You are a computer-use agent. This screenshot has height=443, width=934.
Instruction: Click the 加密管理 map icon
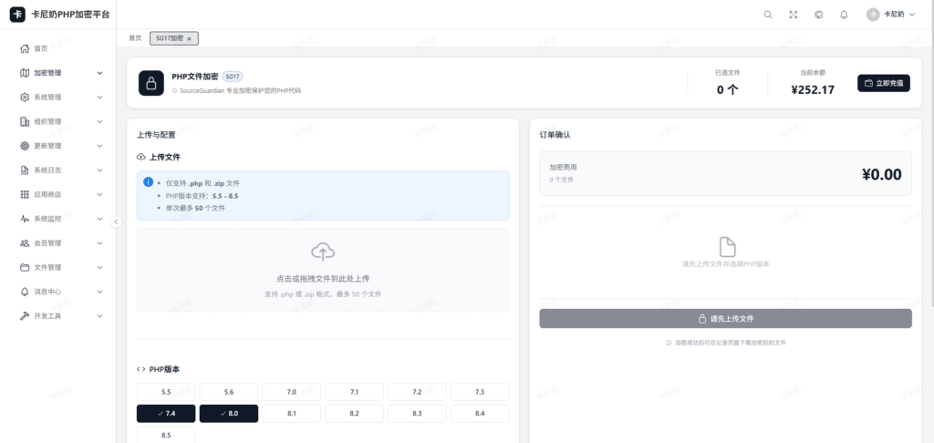(25, 73)
